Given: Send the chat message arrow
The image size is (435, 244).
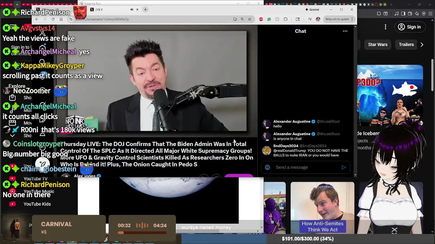Looking at the screenshot, I should [344, 167].
